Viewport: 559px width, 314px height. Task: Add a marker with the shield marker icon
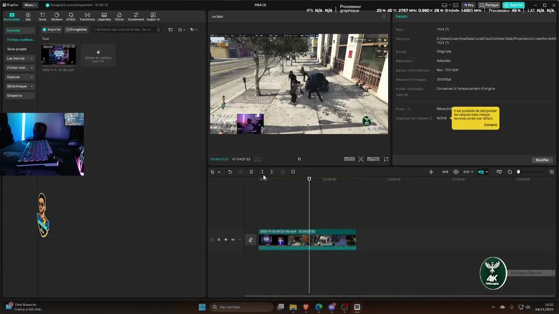(x=293, y=172)
